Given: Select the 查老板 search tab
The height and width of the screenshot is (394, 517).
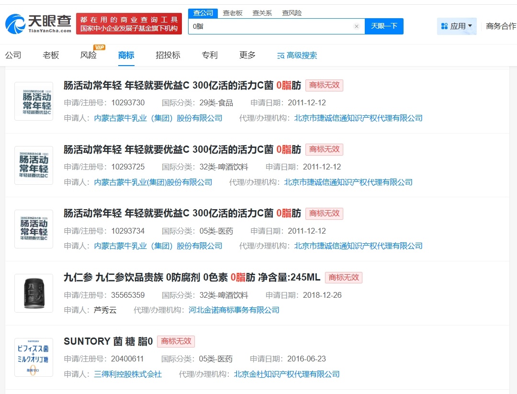Looking at the screenshot, I should click(233, 13).
